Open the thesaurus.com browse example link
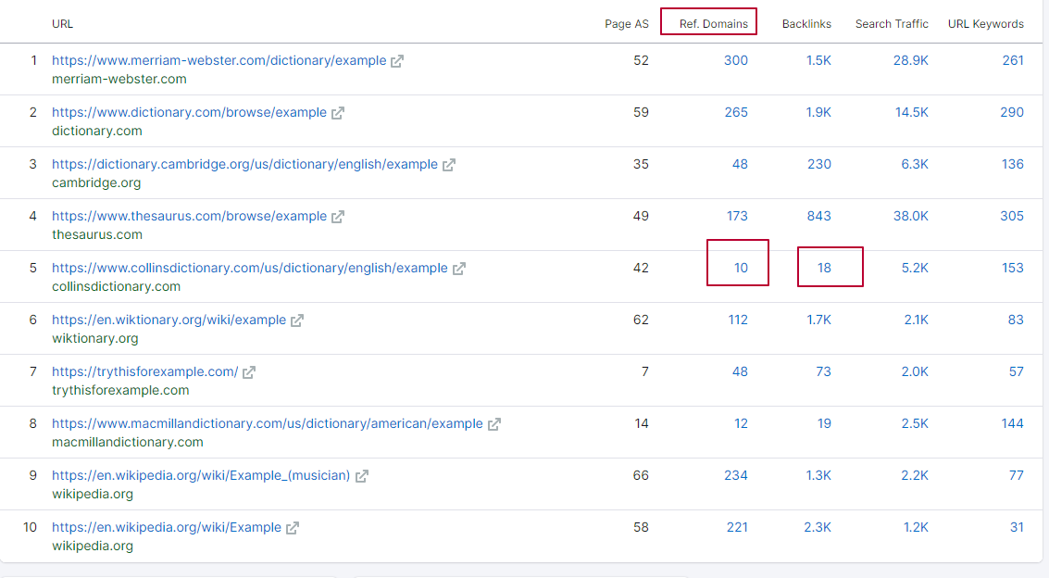This screenshot has height=578, width=1049. (189, 216)
